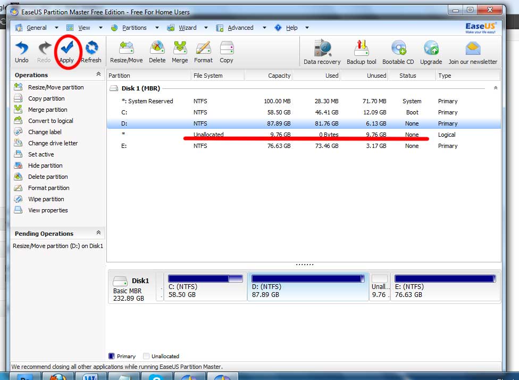Sort by the Used column header
Viewport: 519px width, 380px height.
pyautogui.click(x=317, y=76)
